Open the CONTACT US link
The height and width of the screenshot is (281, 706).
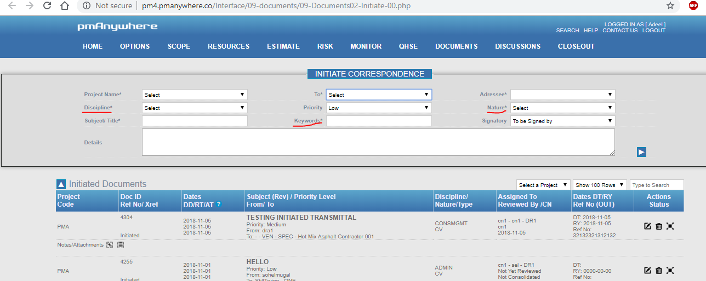(x=620, y=31)
